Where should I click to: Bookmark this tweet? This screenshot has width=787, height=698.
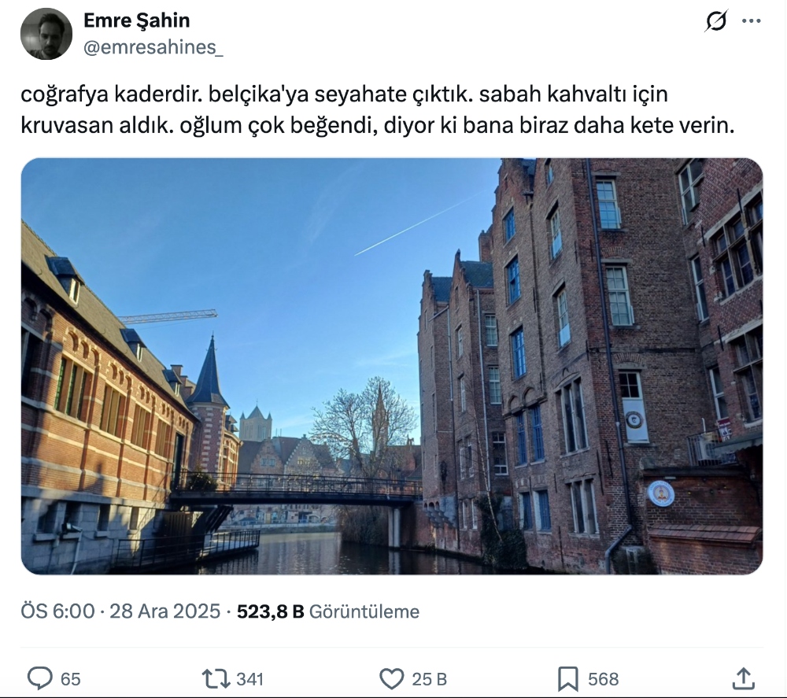(567, 679)
